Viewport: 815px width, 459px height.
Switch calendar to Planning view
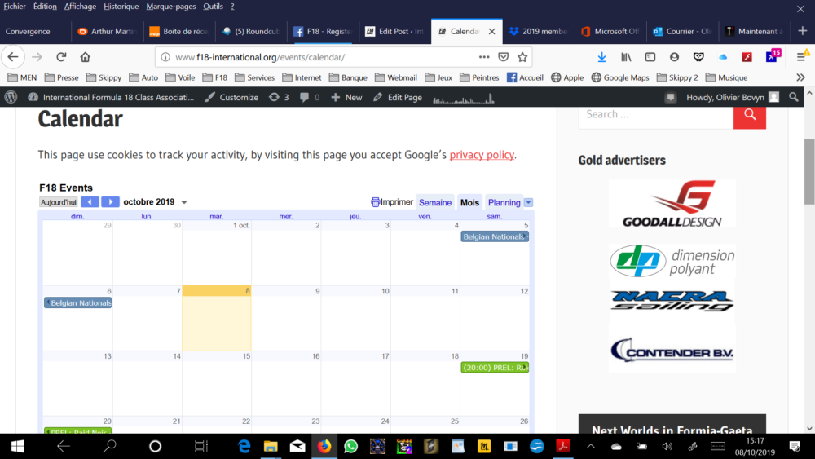point(504,202)
